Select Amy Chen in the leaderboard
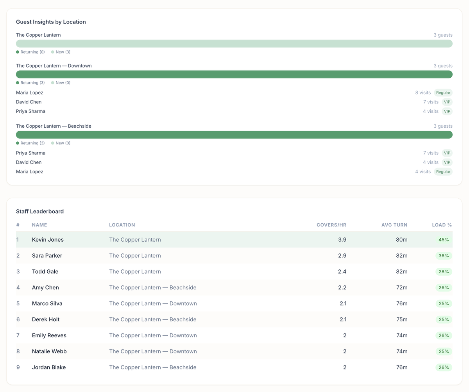This screenshot has height=392, width=469. click(45, 288)
